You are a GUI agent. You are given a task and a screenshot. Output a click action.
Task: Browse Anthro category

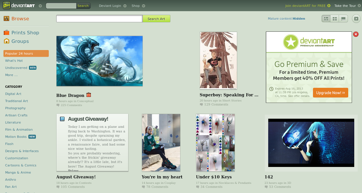pyautogui.click(x=11, y=179)
